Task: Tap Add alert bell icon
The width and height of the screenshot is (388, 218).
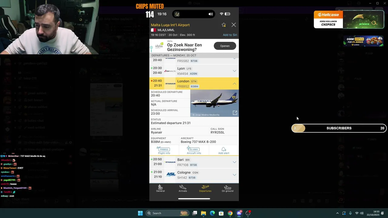Action: 224,150
